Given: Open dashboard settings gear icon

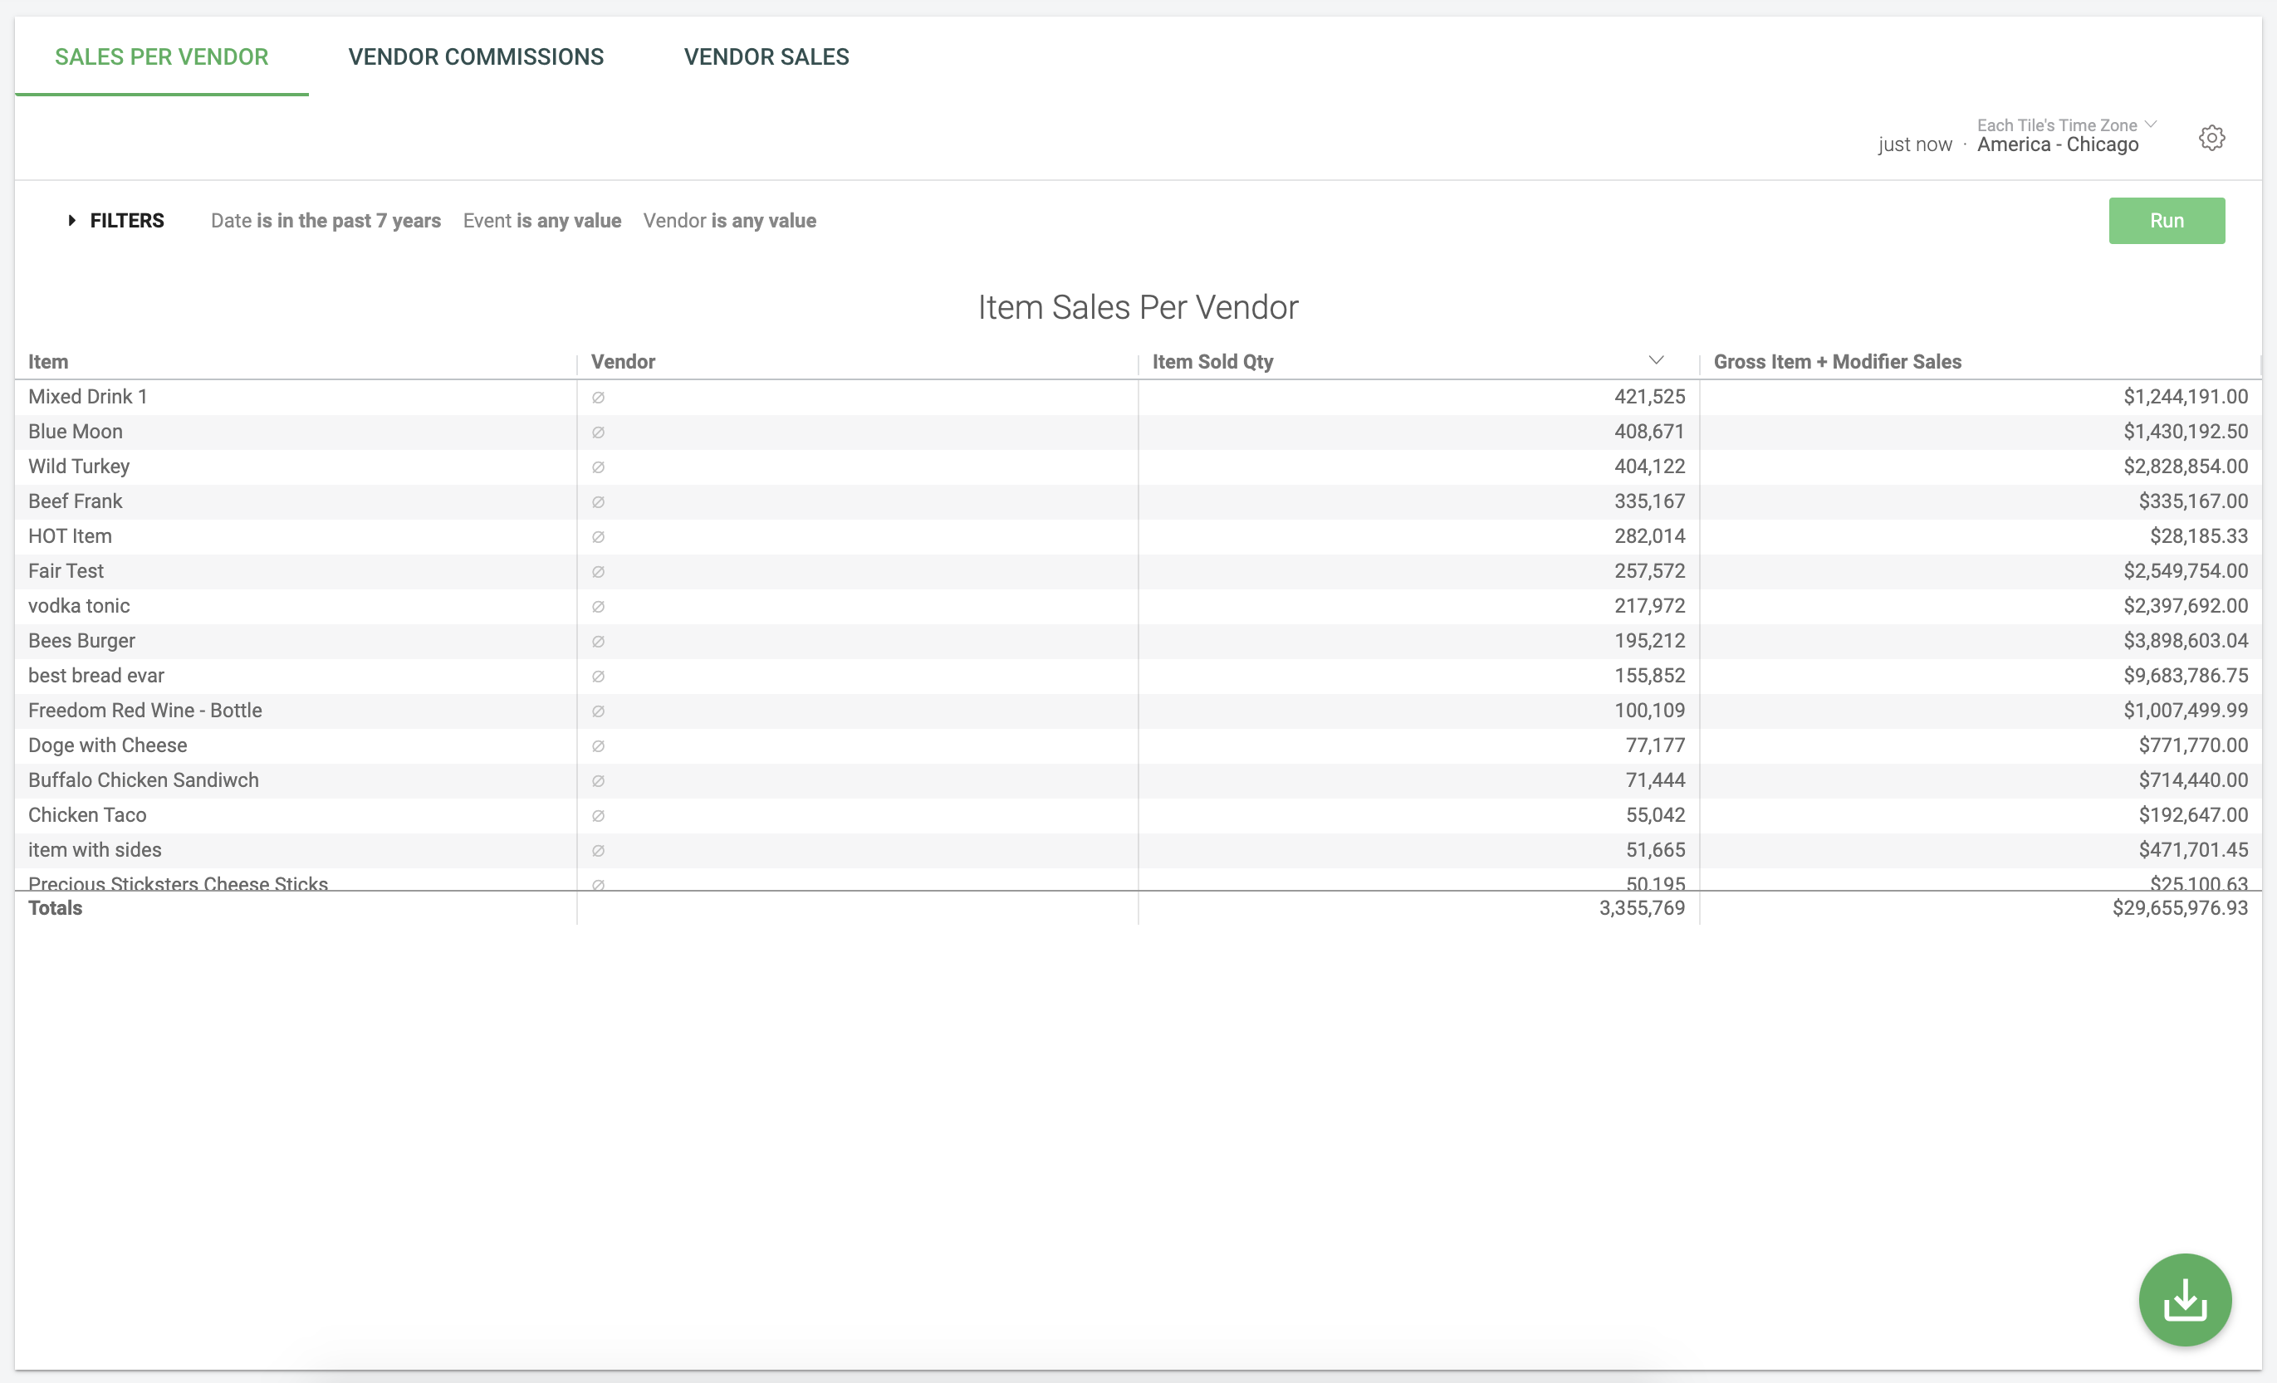Looking at the screenshot, I should coord(2211,138).
